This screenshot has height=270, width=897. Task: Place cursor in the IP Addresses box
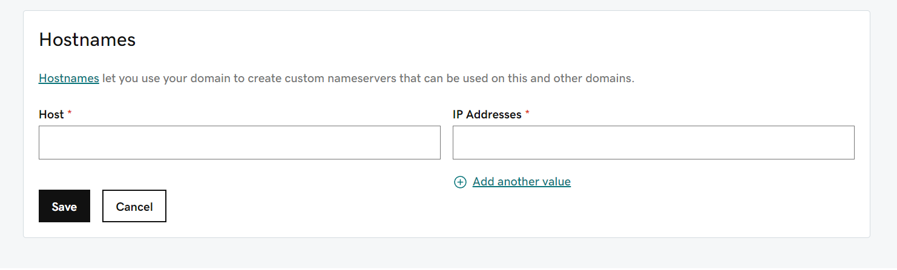click(x=653, y=143)
